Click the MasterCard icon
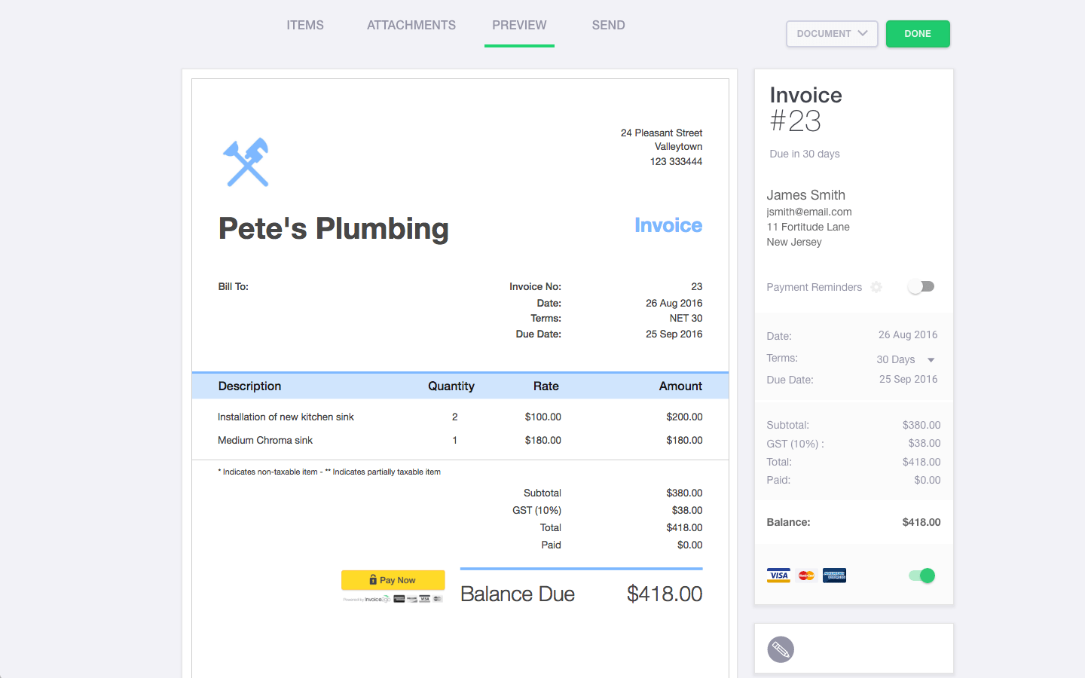This screenshot has width=1085, height=678. tap(806, 576)
